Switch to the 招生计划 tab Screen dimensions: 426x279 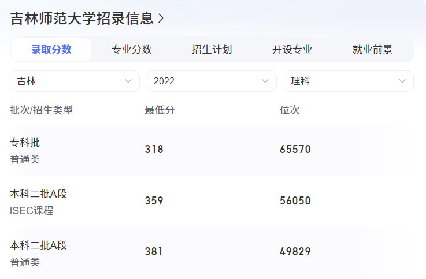coord(212,50)
